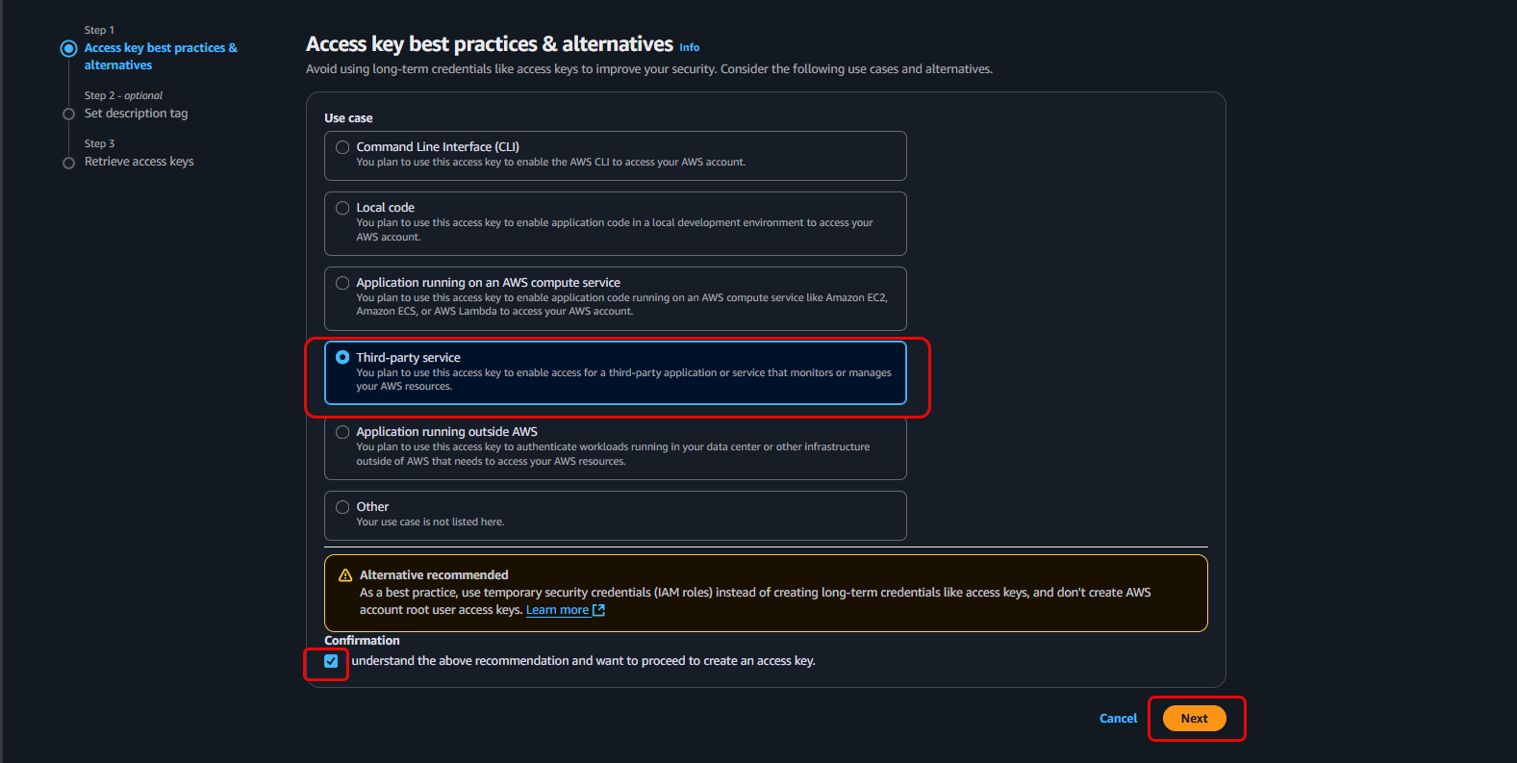Click the Next button

(1194, 718)
